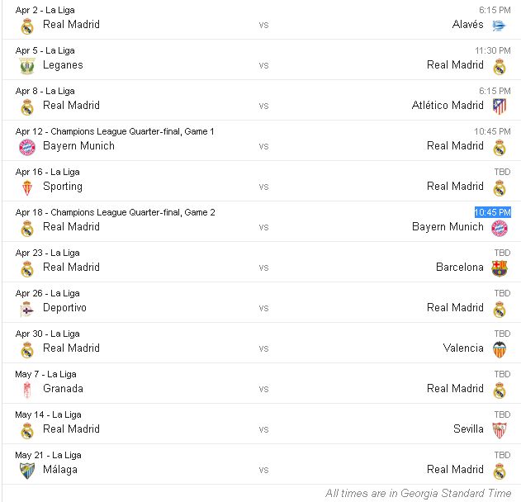Click the Valencia bat crest icon
Viewport: 521px width, 502px height.
click(499, 349)
